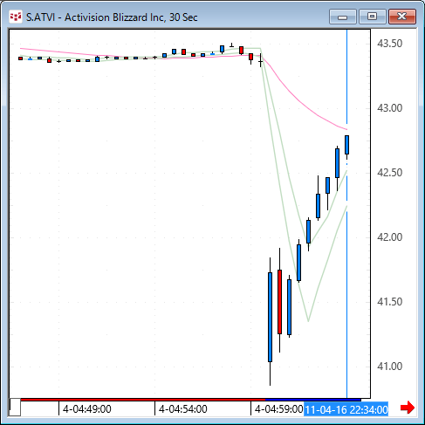425x425 pixels.
Task: Click the chart window app icon
Action: coord(16,17)
